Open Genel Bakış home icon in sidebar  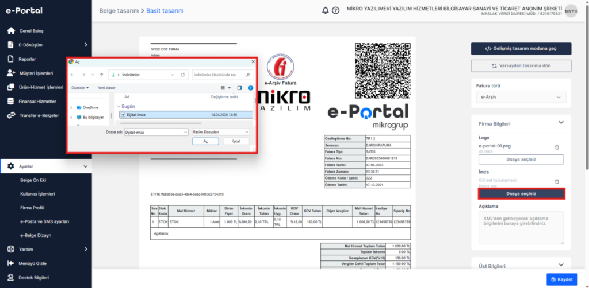(11, 31)
